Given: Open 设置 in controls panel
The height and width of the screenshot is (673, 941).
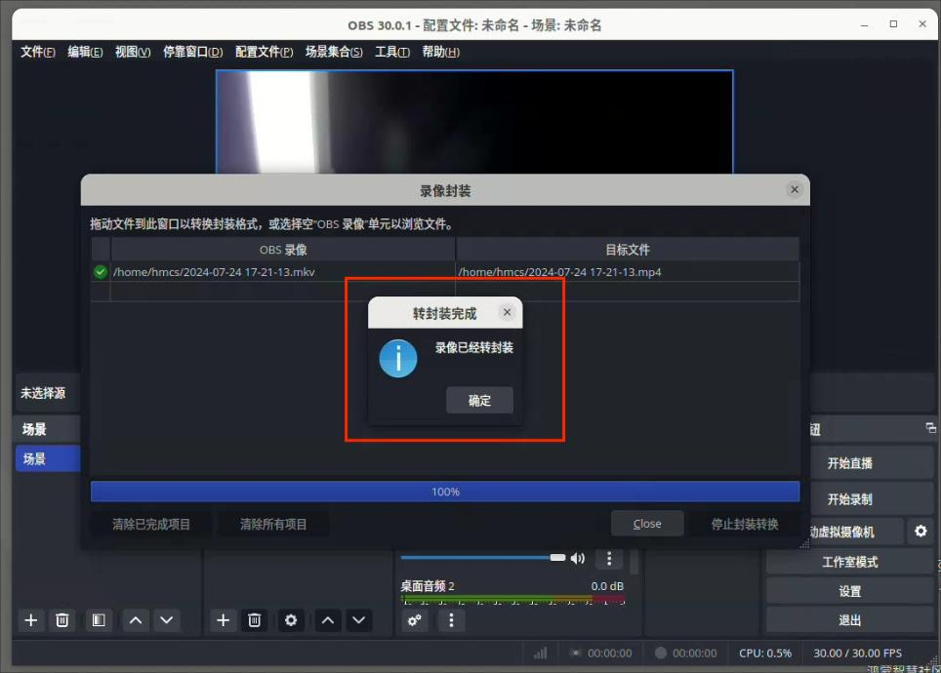Looking at the screenshot, I should [850, 591].
